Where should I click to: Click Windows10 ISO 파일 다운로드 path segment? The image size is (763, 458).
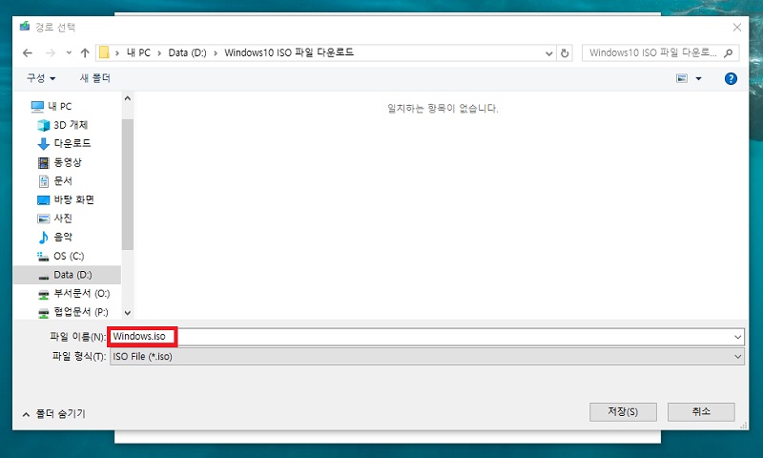289,52
